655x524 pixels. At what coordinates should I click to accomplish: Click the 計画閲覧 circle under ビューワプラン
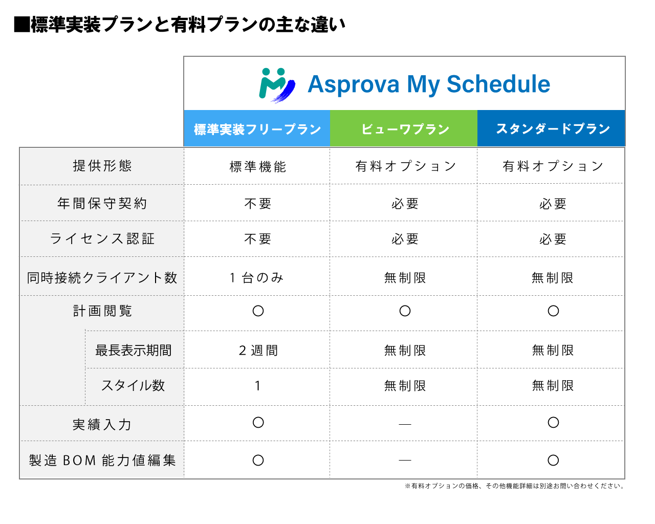click(405, 311)
